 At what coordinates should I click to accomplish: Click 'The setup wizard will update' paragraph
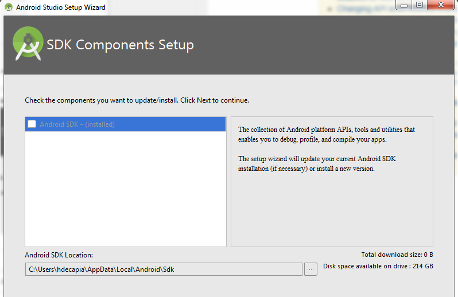(x=317, y=163)
